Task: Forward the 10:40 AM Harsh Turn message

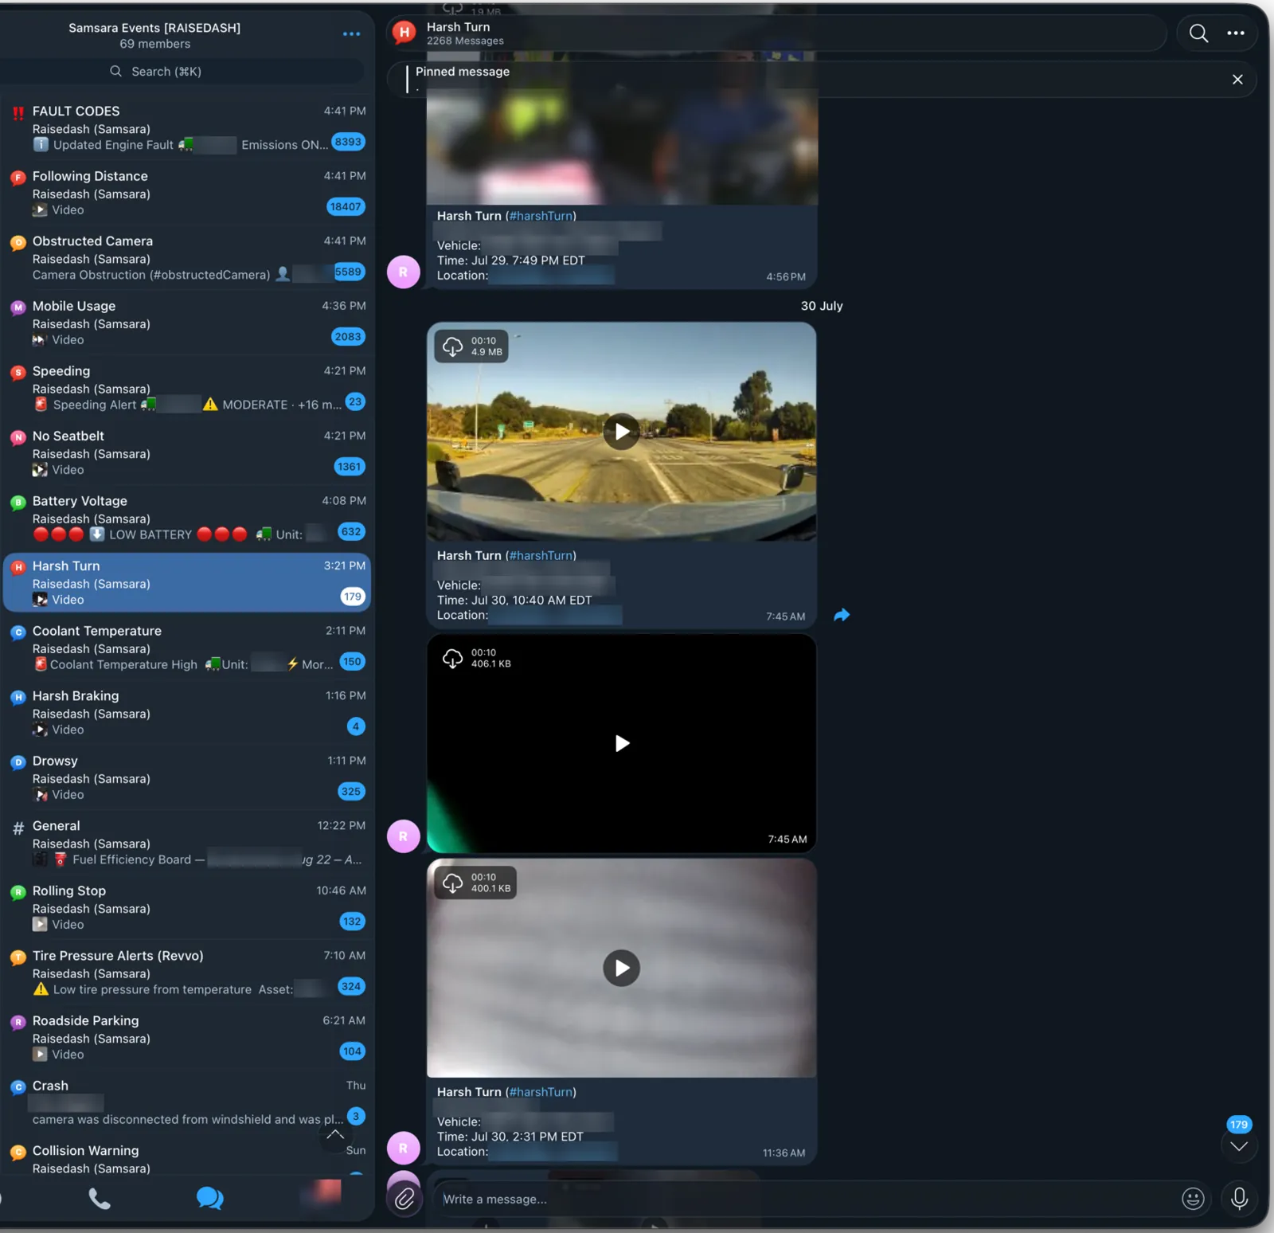Action: point(842,615)
